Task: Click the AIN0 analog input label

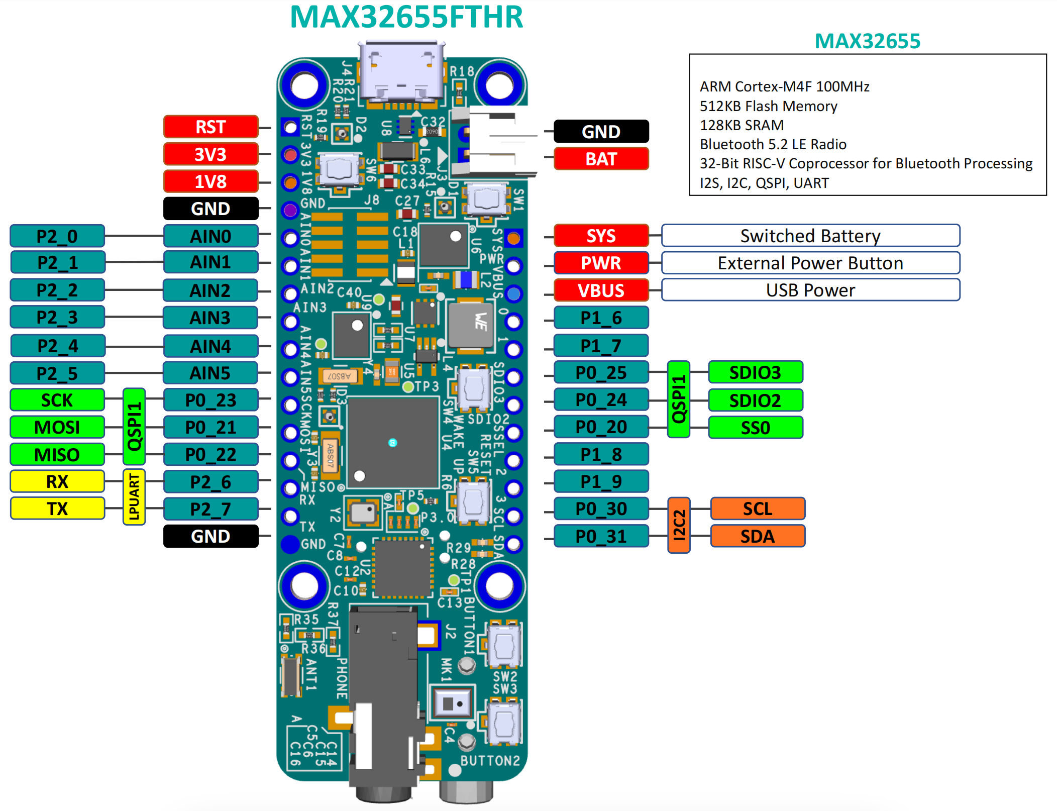Action: (210, 236)
